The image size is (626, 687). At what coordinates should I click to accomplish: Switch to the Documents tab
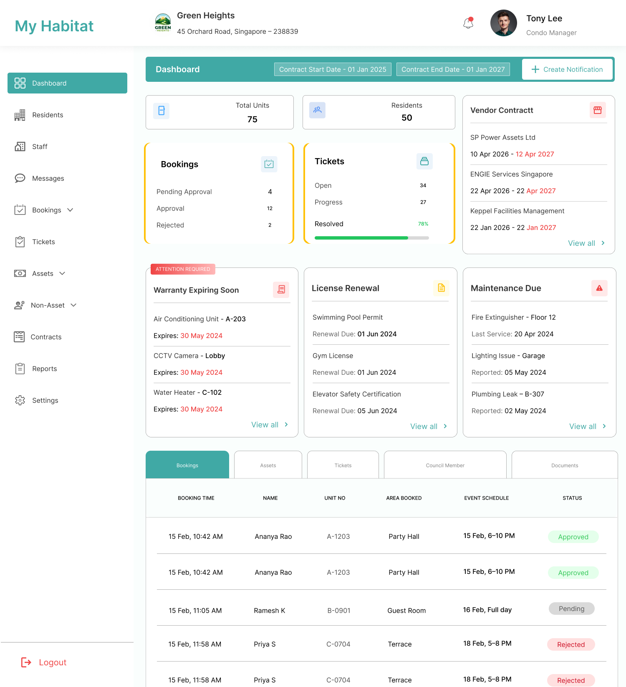[565, 465]
